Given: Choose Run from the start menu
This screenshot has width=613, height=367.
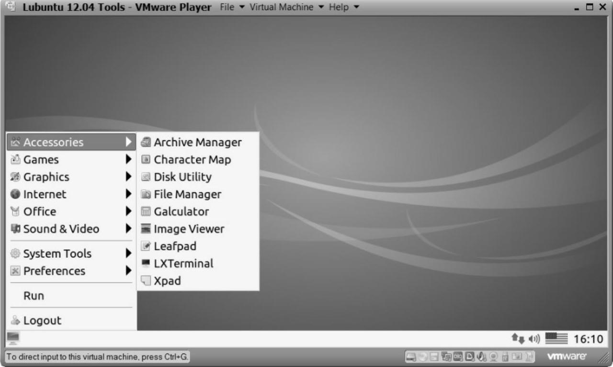Looking at the screenshot, I should [71, 296].
